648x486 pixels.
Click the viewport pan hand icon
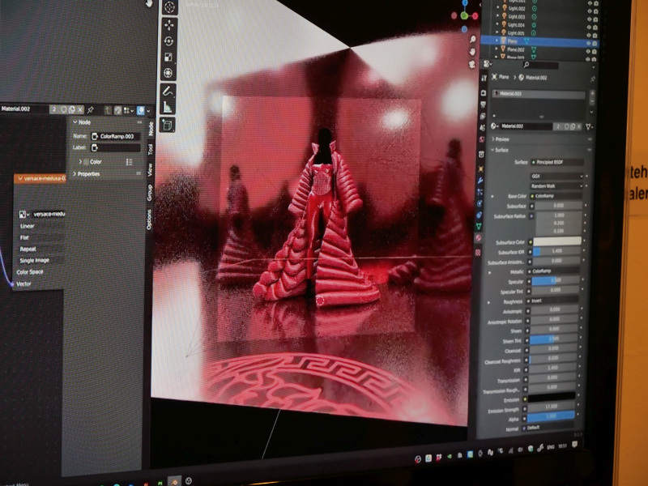click(472, 52)
